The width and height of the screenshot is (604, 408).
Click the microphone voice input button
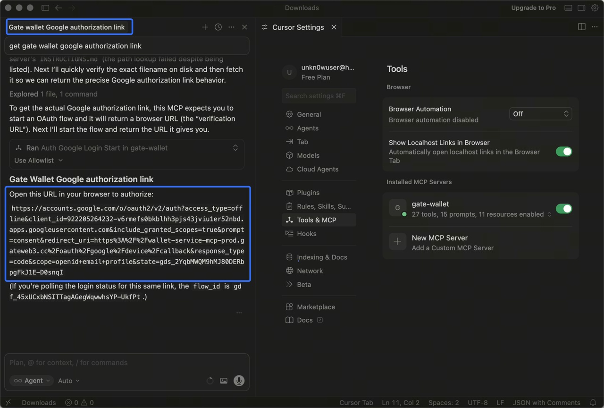[239, 381]
